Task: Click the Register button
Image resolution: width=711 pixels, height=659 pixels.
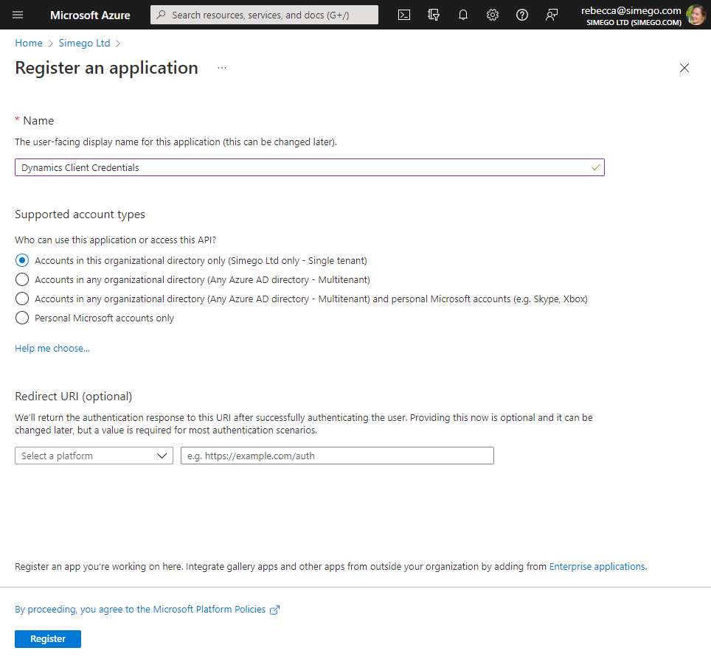Action: (48, 639)
